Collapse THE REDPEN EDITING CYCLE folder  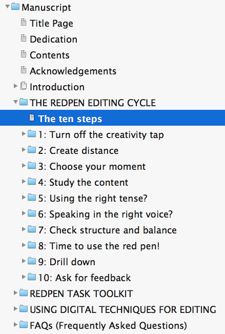pos(15,102)
